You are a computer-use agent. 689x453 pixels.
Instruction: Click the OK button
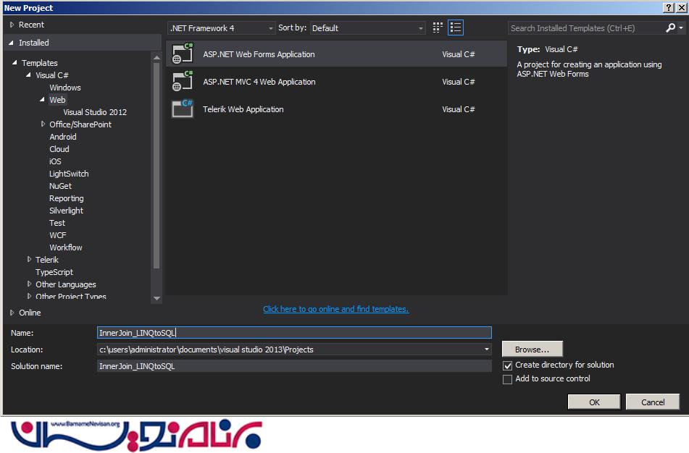click(593, 402)
